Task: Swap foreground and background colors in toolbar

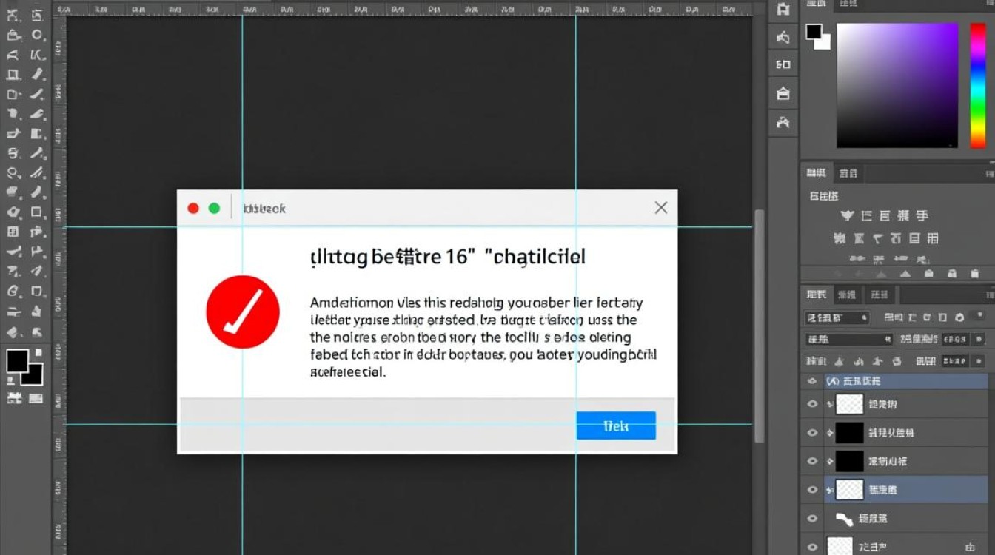Action: 38,354
